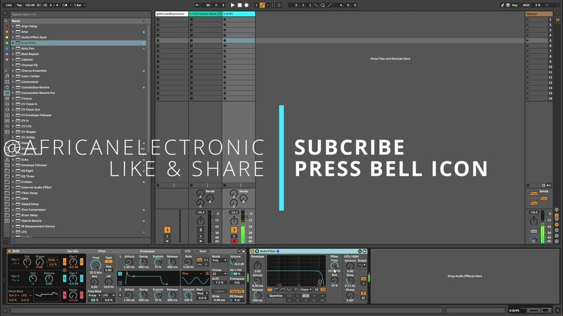Click the Legato button in Drift
Image resolution: width=563 pixels, height=316 pixels.
click(219, 291)
